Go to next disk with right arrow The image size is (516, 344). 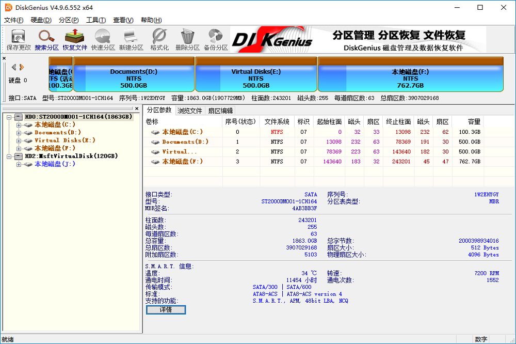[22, 67]
